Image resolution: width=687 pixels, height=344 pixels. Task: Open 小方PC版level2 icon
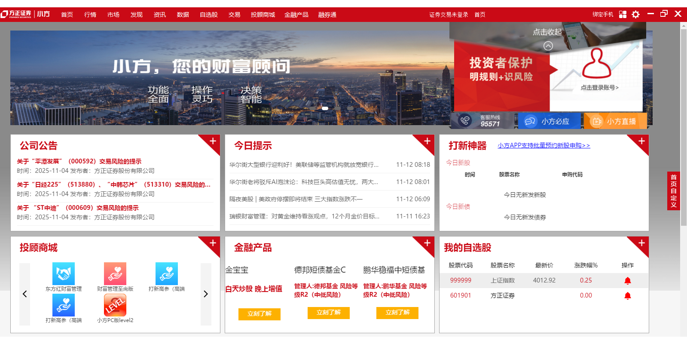pos(115,305)
